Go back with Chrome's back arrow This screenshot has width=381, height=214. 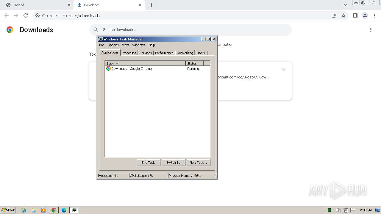(7, 15)
